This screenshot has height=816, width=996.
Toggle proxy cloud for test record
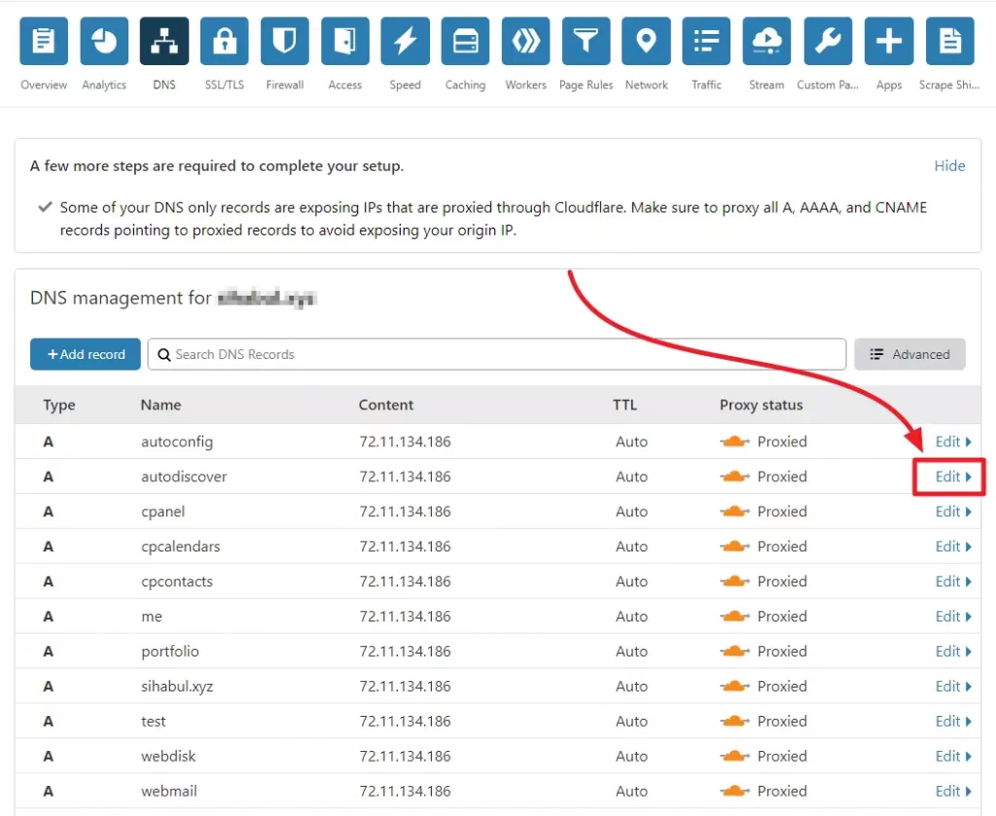(735, 721)
